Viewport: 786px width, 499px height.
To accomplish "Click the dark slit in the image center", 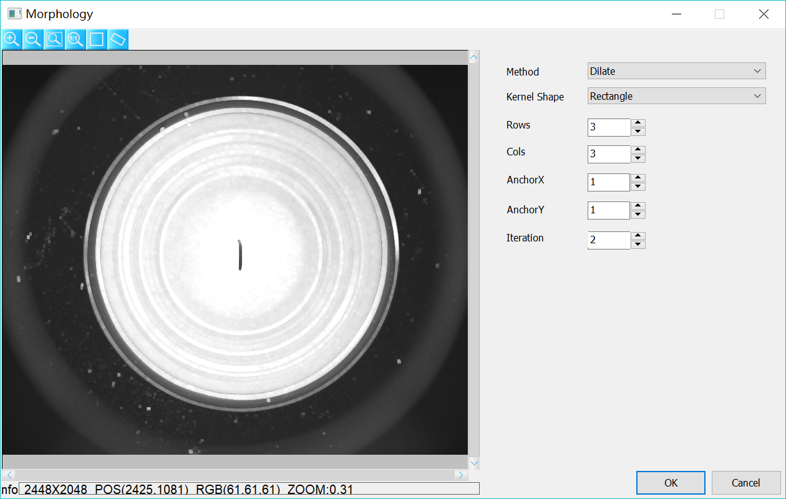I will pyautogui.click(x=240, y=255).
